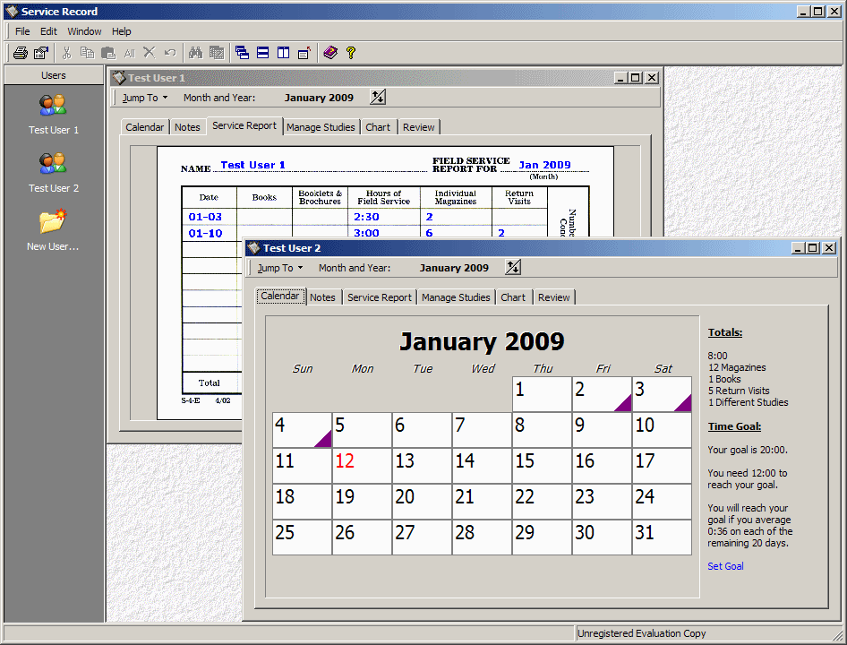Open the Help menu
The image size is (847, 645).
pos(122,31)
